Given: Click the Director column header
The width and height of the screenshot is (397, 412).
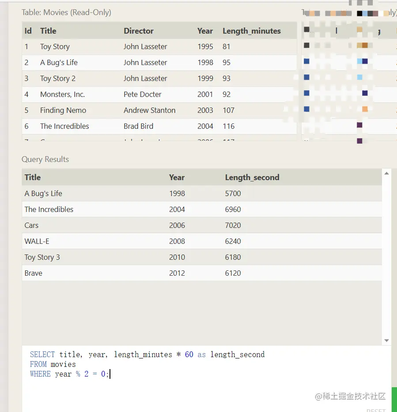Looking at the screenshot, I should (139, 31).
